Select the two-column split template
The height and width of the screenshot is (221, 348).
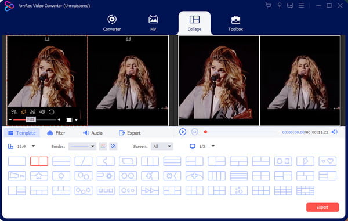click(x=39, y=161)
